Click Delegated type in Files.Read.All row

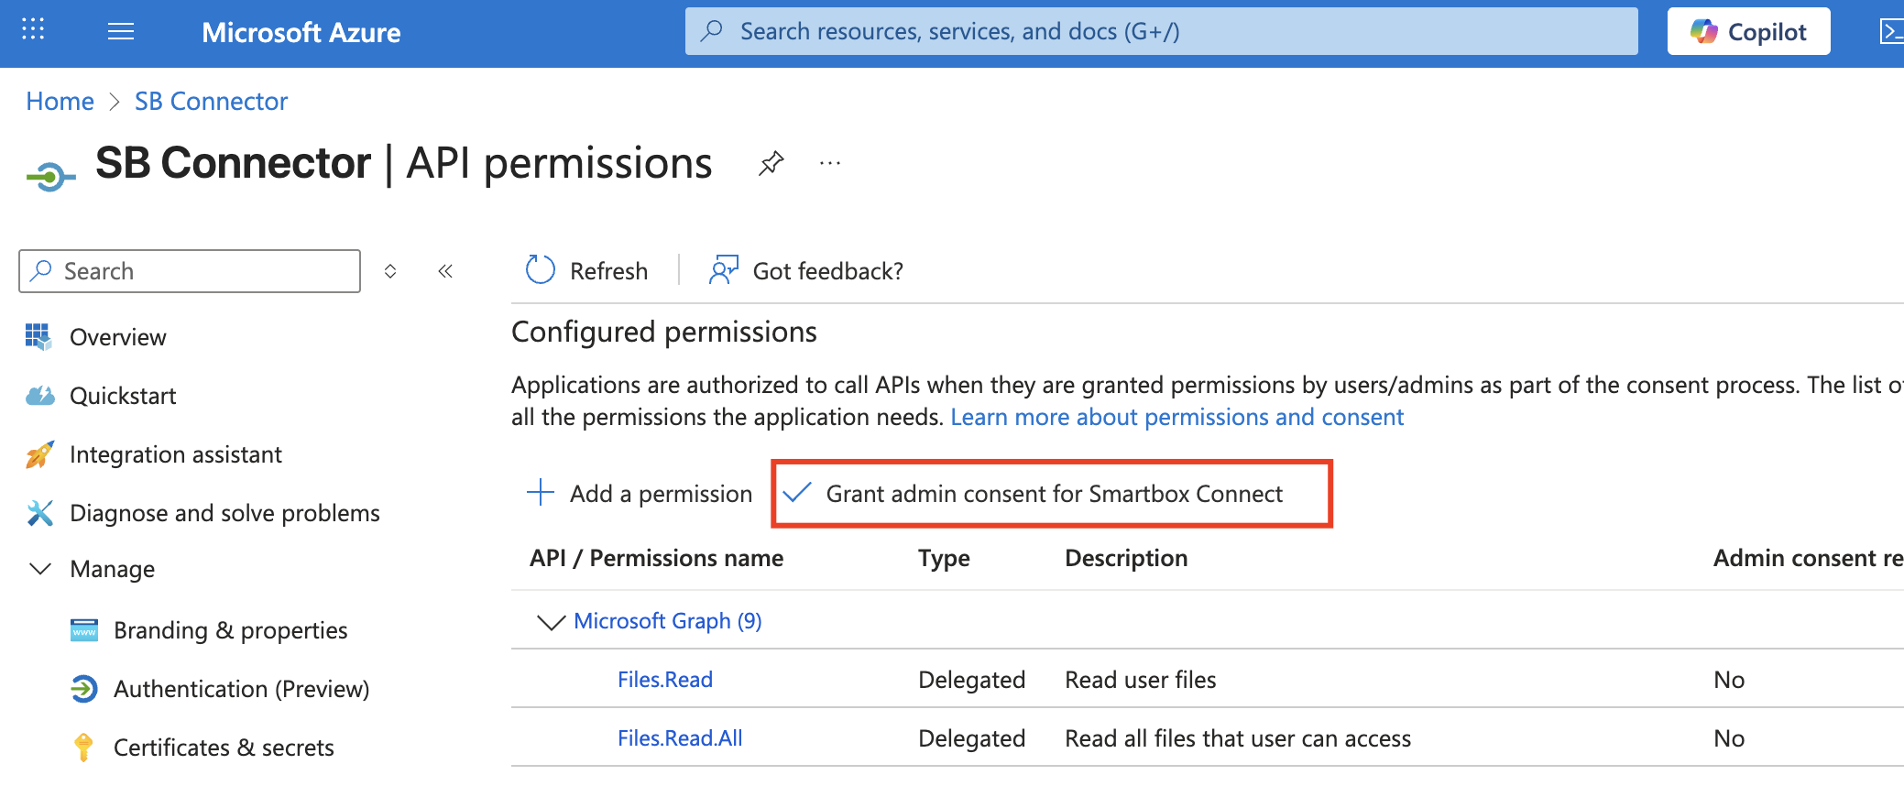pyautogui.click(x=971, y=738)
